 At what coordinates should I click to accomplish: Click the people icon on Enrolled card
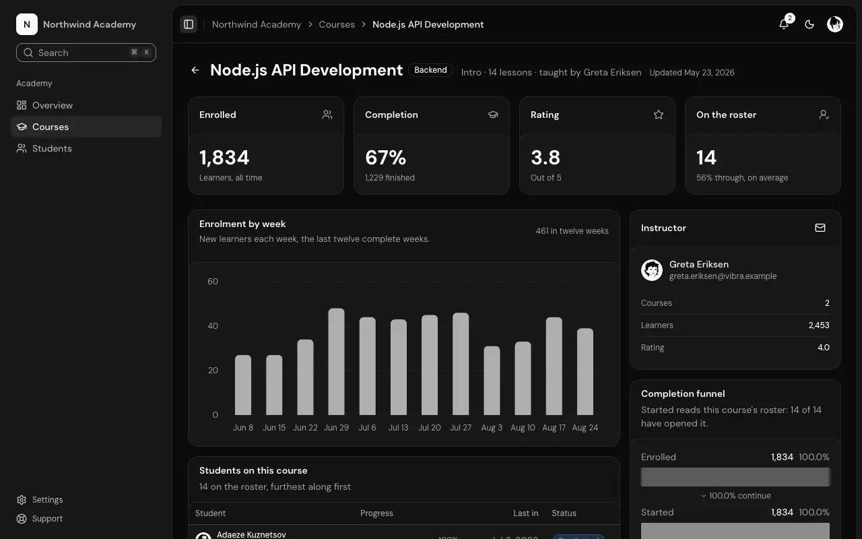327,115
